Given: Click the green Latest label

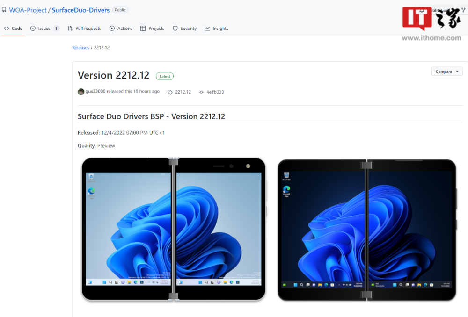Looking at the screenshot, I should [165, 76].
